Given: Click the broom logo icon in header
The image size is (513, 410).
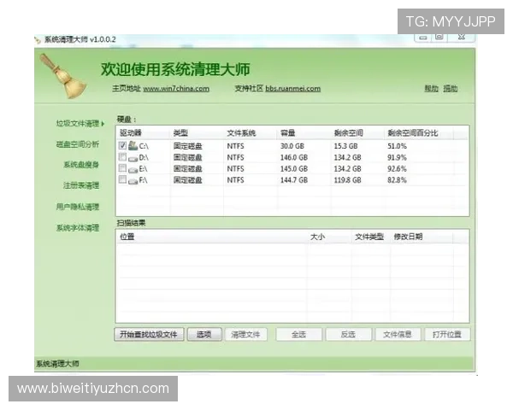Looking at the screenshot, I should [x=63, y=76].
